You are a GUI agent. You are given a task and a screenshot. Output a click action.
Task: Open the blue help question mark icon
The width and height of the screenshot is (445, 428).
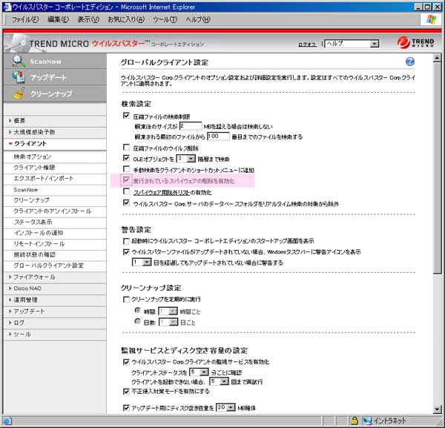410,62
